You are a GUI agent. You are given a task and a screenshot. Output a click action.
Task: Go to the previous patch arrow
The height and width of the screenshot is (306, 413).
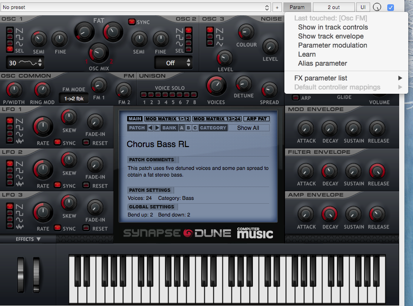point(151,128)
